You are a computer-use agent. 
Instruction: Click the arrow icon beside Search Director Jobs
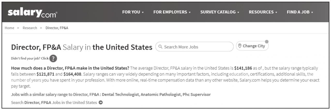click(x=101, y=103)
